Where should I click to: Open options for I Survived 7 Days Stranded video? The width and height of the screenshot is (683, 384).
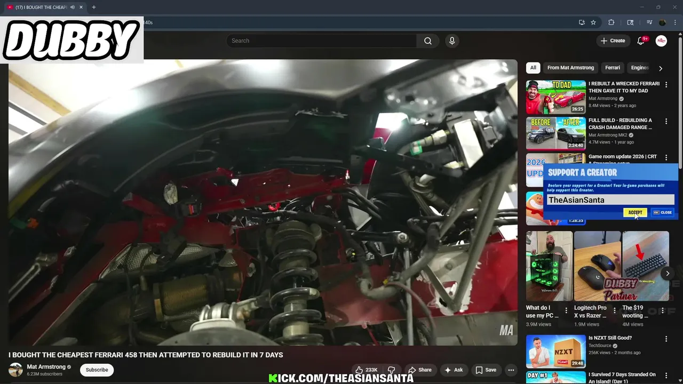click(666, 376)
